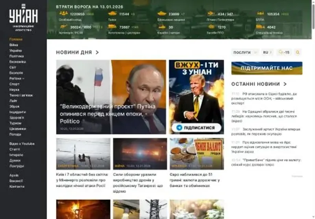Open the Погода section
This screenshot has width=315, height=219.
pos(15,134)
